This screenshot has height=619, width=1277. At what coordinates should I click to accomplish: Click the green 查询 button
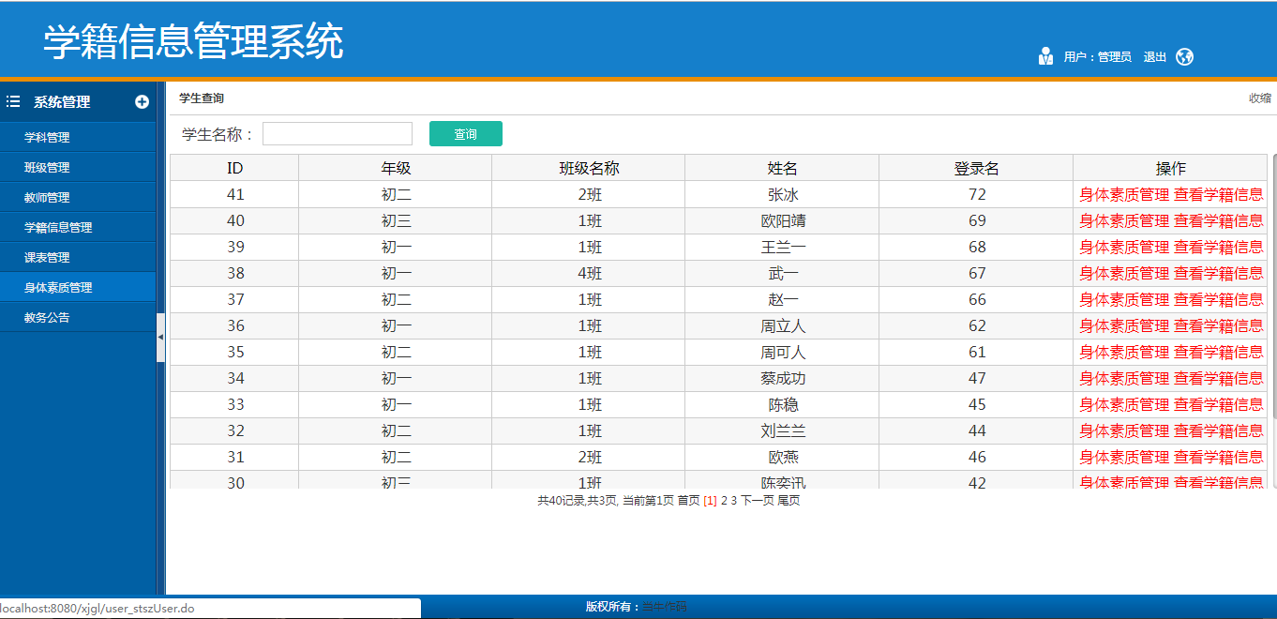(x=466, y=134)
